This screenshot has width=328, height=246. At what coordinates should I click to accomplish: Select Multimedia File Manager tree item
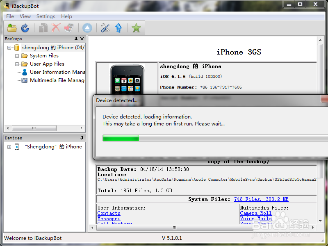(x=57, y=80)
